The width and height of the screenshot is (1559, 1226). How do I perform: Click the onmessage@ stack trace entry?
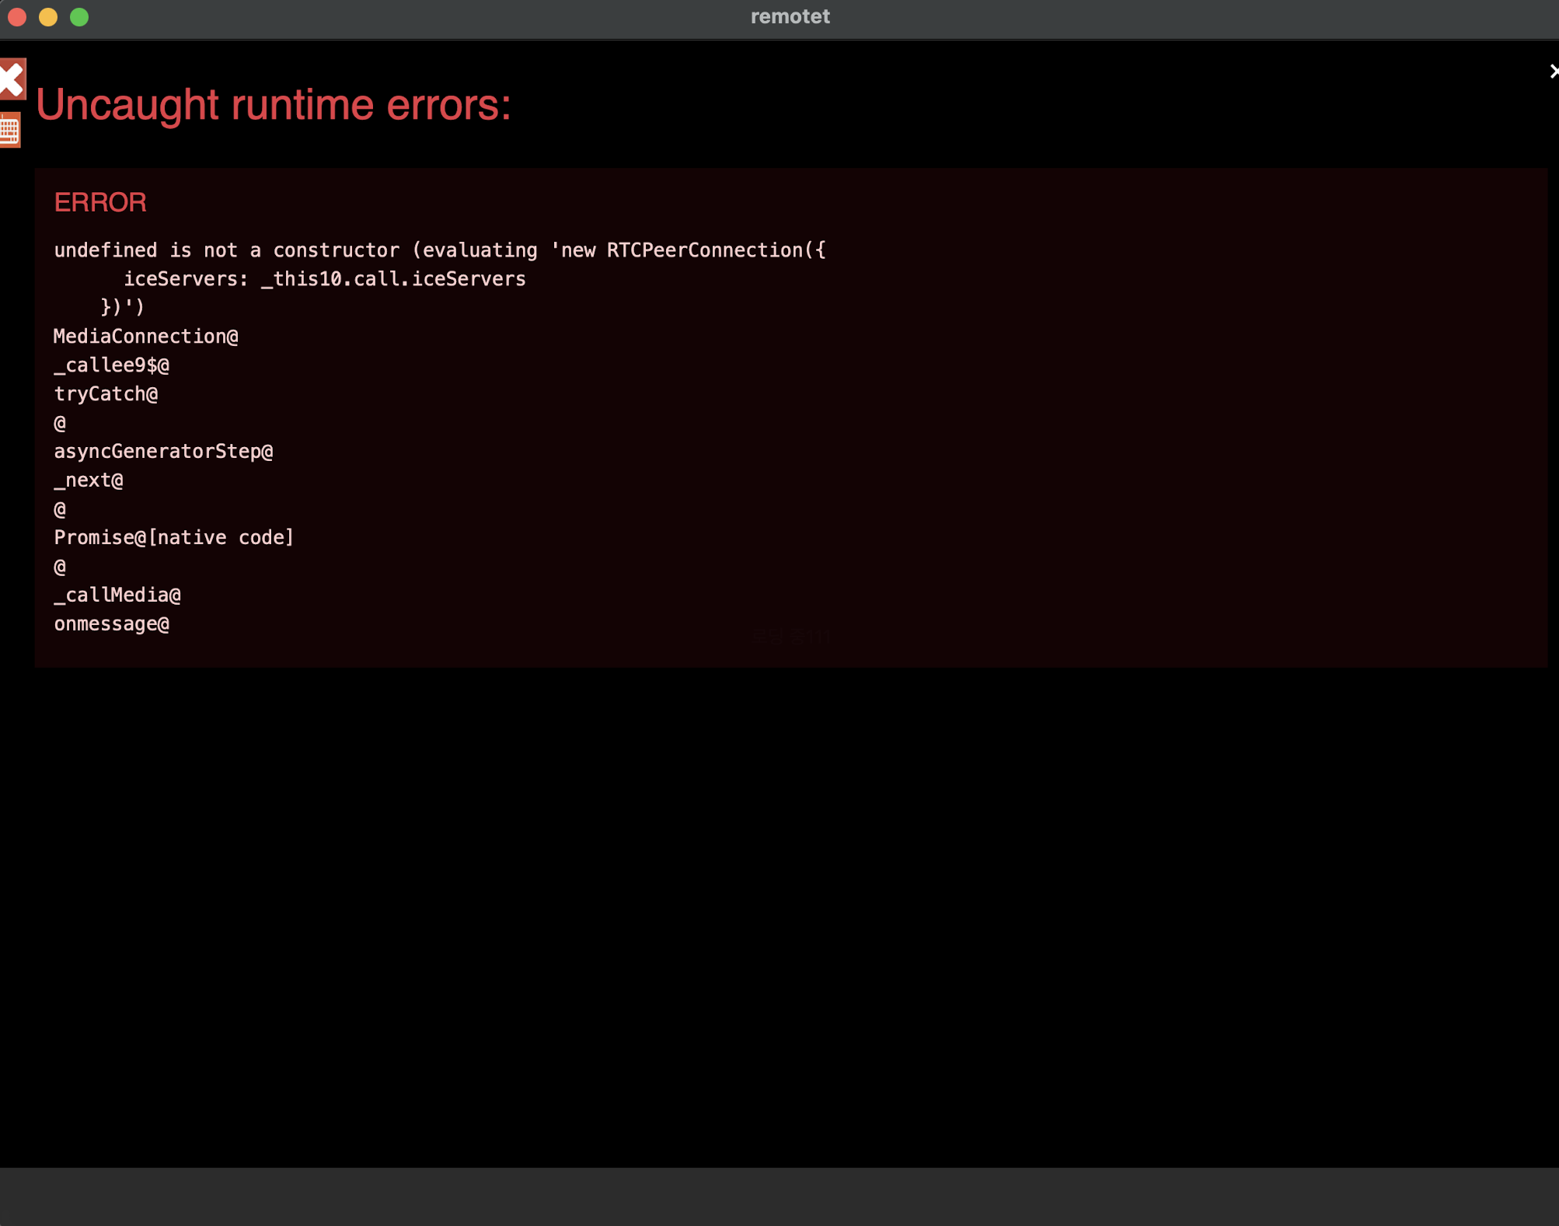tap(111, 624)
